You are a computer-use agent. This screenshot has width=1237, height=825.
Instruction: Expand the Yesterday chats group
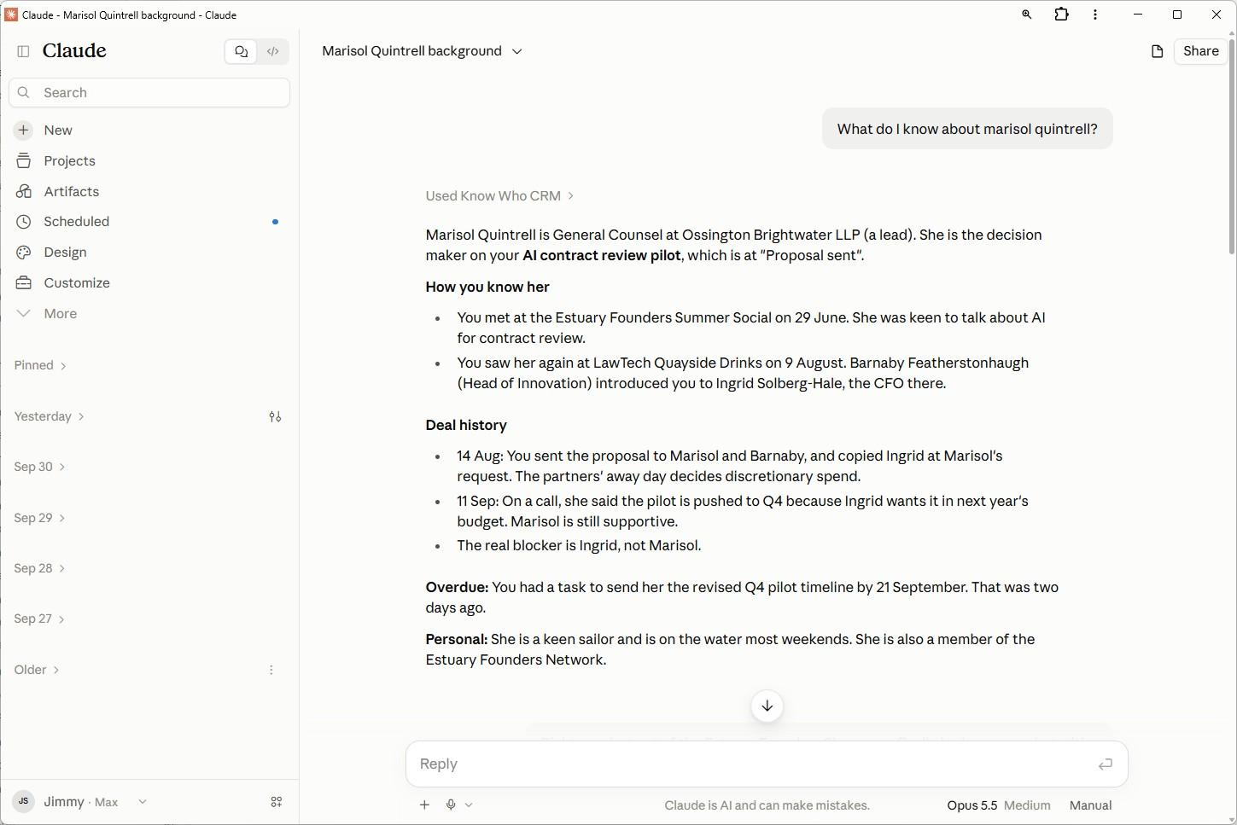point(49,416)
